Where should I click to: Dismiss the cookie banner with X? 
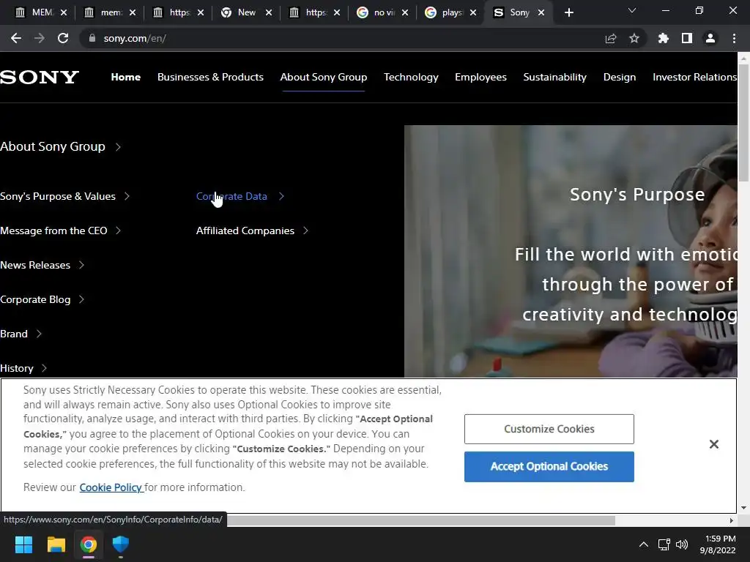point(713,444)
